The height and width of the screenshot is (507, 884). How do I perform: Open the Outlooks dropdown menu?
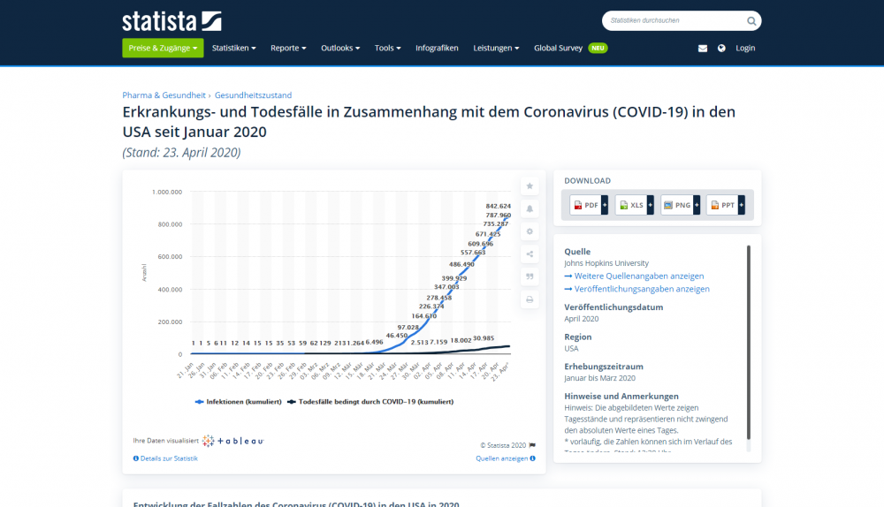tap(340, 49)
